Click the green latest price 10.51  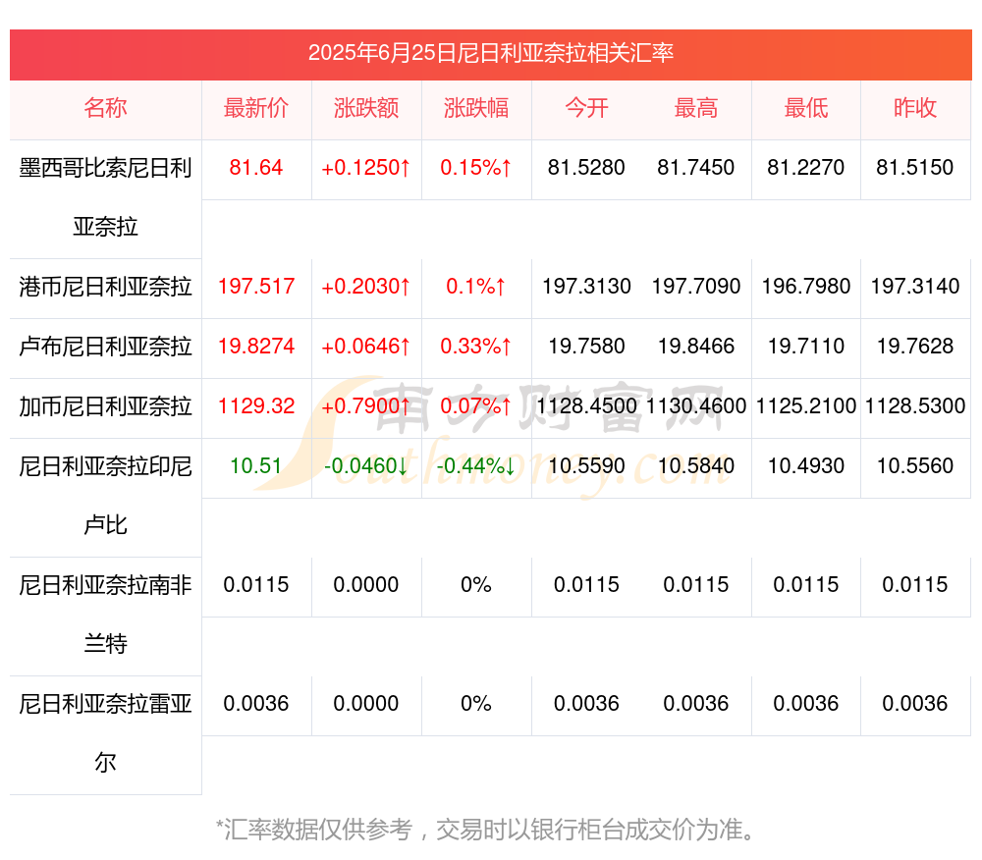(x=256, y=465)
